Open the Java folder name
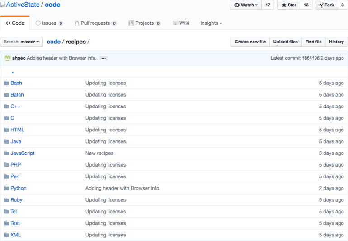This screenshot has height=241, width=348. 16,141
